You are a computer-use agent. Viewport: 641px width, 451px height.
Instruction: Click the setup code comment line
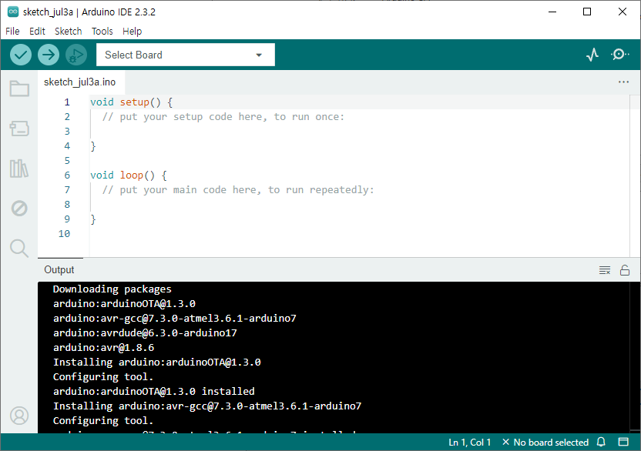223,117
